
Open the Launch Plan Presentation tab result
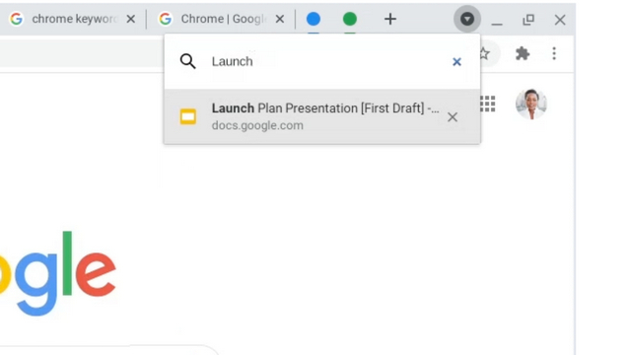tap(322, 116)
